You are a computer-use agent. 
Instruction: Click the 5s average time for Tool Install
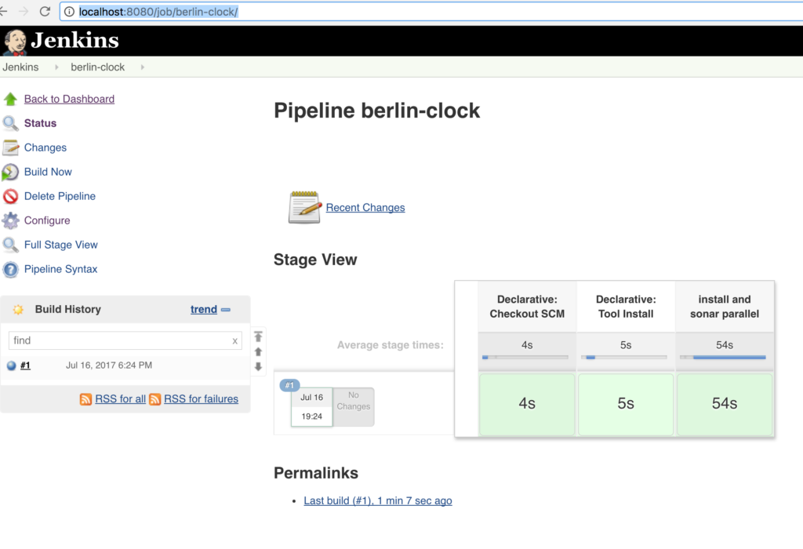626,345
